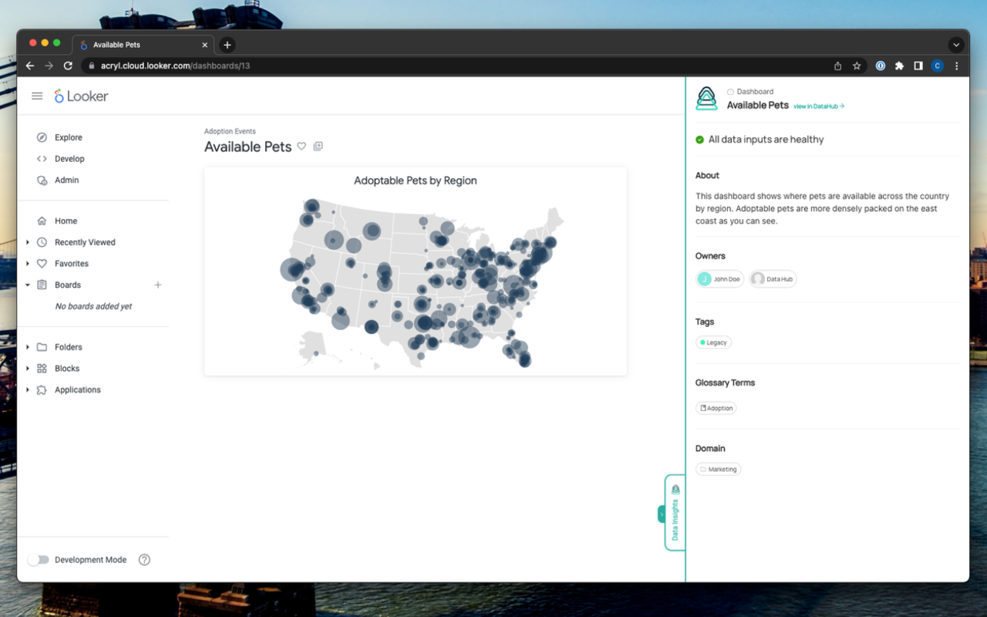Open the help question mark icon
The image size is (987, 617).
144,560
